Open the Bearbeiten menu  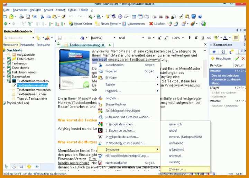coord(20,10)
